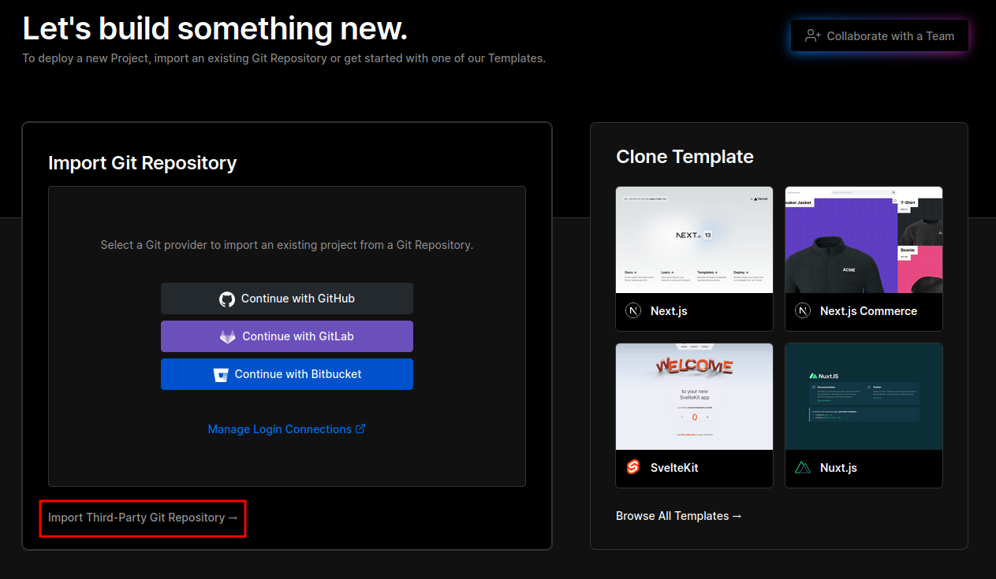Open Collaborate with a Team
996x579 pixels.
point(879,36)
